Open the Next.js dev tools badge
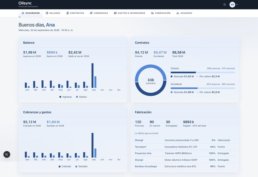Screen dimensions: 258x177 click(x=7, y=154)
